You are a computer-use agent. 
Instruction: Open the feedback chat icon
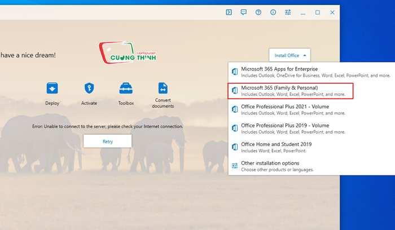[x=244, y=12]
